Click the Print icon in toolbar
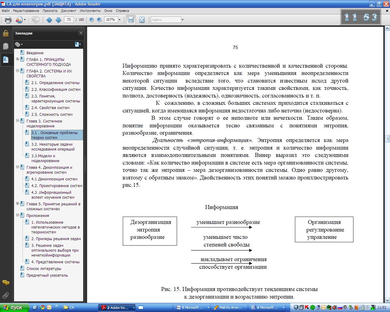The image size is (390, 312). tap(8, 20)
